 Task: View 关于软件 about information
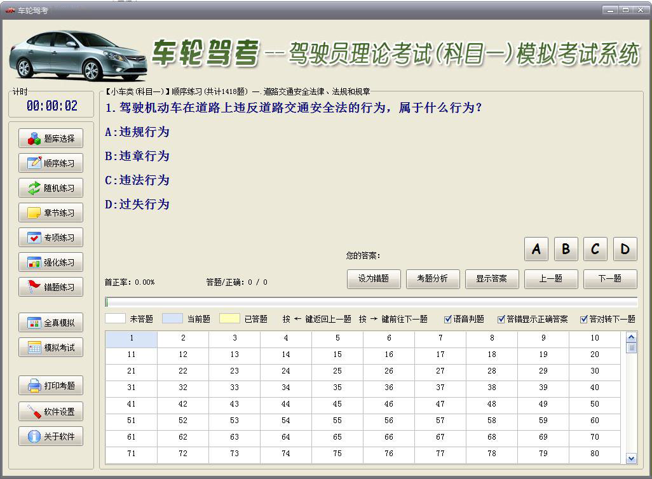[x=50, y=436]
